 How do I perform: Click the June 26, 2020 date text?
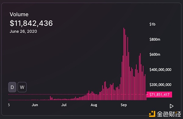coord(23,31)
